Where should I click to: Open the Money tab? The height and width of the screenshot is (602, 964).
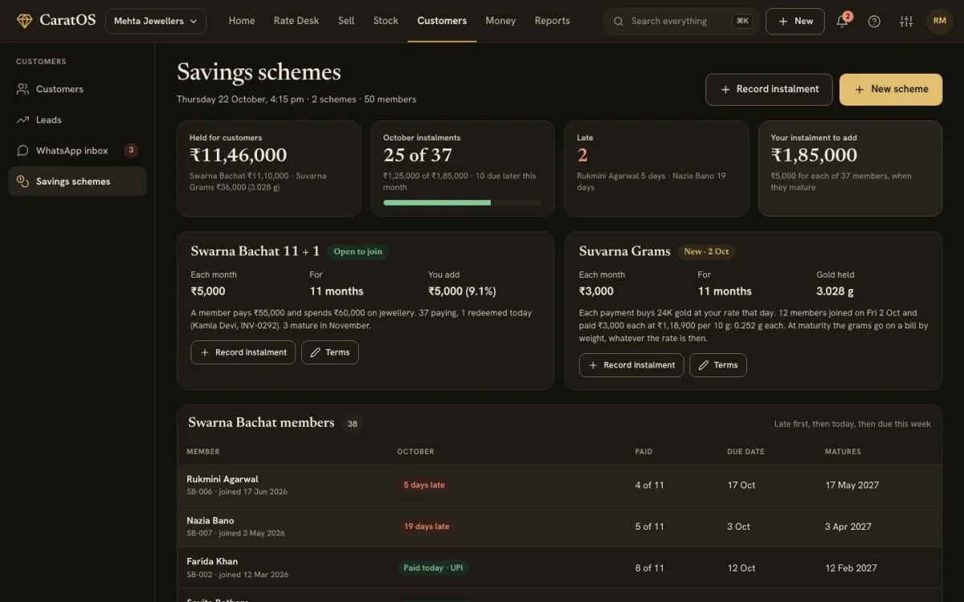(500, 21)
